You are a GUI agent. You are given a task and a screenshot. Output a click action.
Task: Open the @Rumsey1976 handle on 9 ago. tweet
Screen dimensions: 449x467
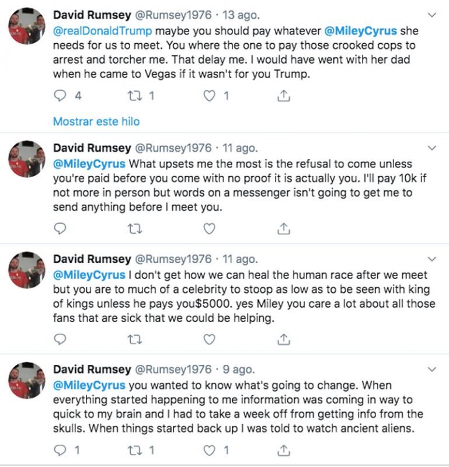coord(173,370)
